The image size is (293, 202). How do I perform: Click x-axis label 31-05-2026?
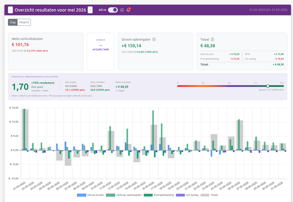[277, 186]
